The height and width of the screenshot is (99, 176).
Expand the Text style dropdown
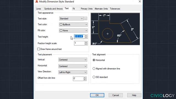point(71,18)
